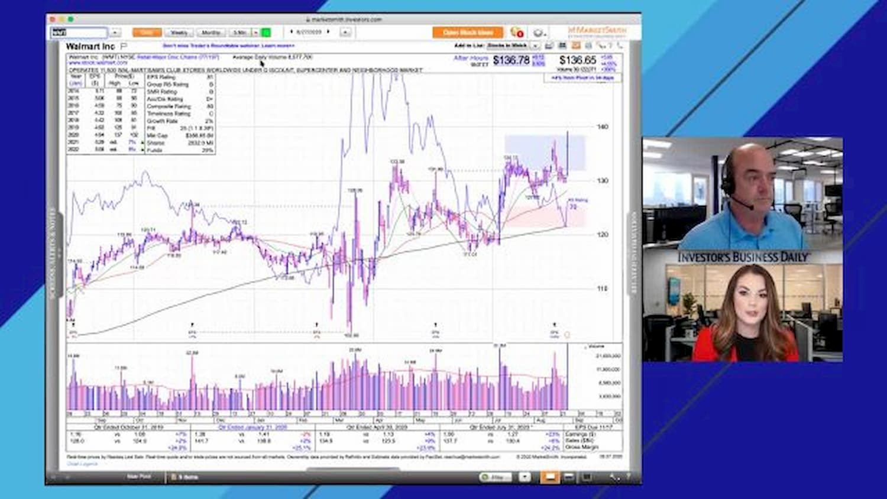The width and height of the screenshot is (887, 499).
Task: Click the phone icon in chart toolbar
Action: (x=620, y=46)
